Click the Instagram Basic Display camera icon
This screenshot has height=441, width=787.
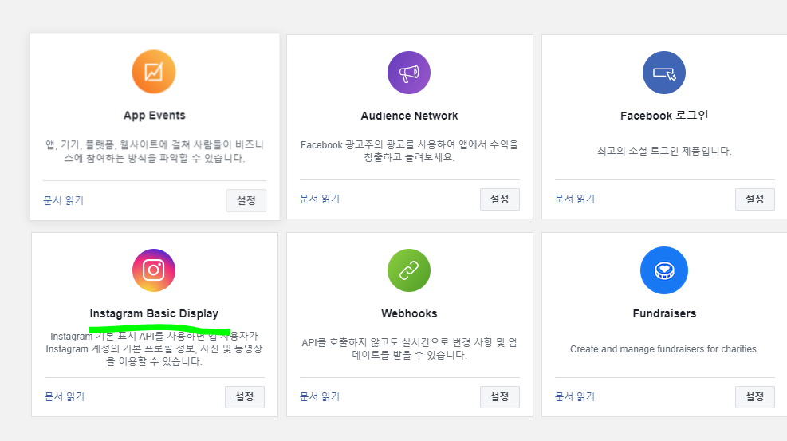[154, 270]
